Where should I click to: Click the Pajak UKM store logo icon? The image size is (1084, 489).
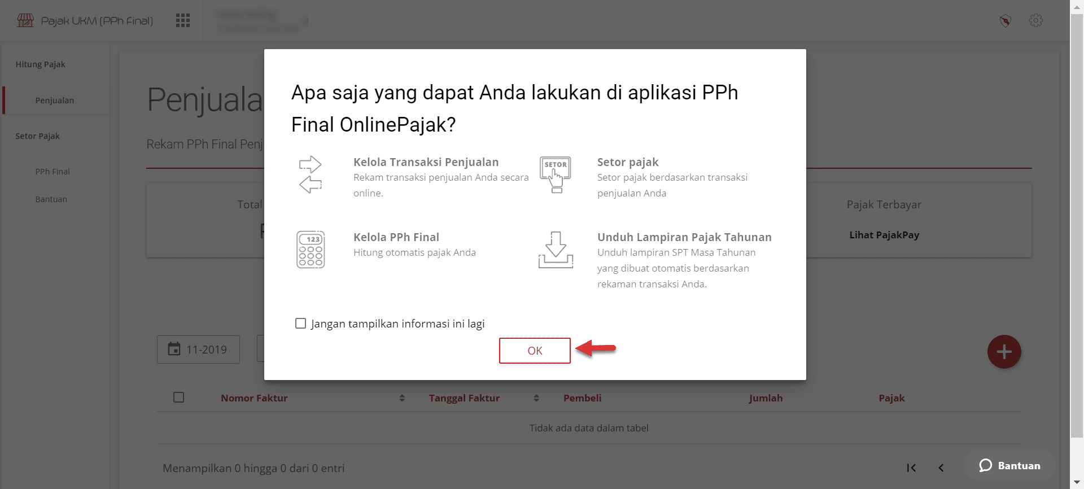click(25, 21)
